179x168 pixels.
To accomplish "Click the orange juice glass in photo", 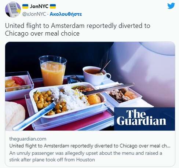I will click(x=53, y=70).
